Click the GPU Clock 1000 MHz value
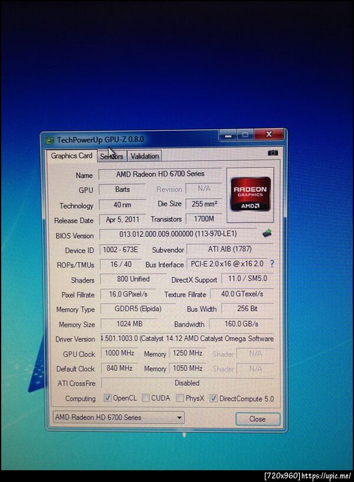The height and width of the screenshot is (482, 354). tap(119, 353)
